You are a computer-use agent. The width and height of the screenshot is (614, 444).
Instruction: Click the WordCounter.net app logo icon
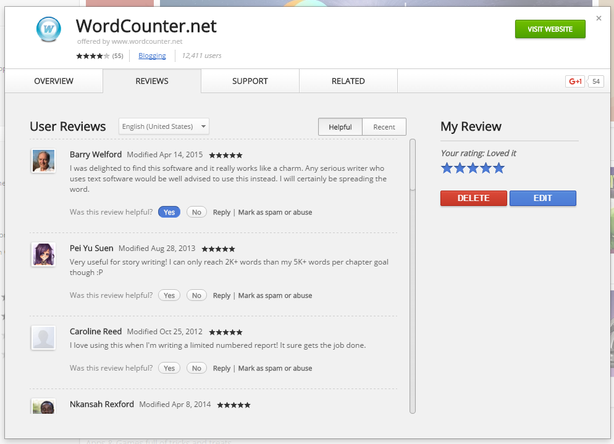click(x=49, y=30)
